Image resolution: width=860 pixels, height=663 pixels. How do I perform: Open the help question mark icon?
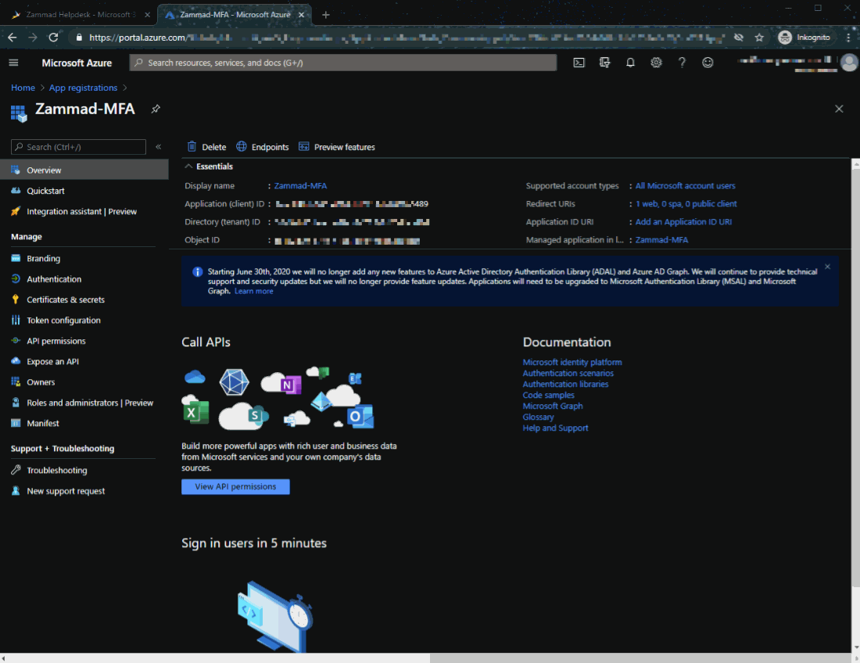click(682, 63)
